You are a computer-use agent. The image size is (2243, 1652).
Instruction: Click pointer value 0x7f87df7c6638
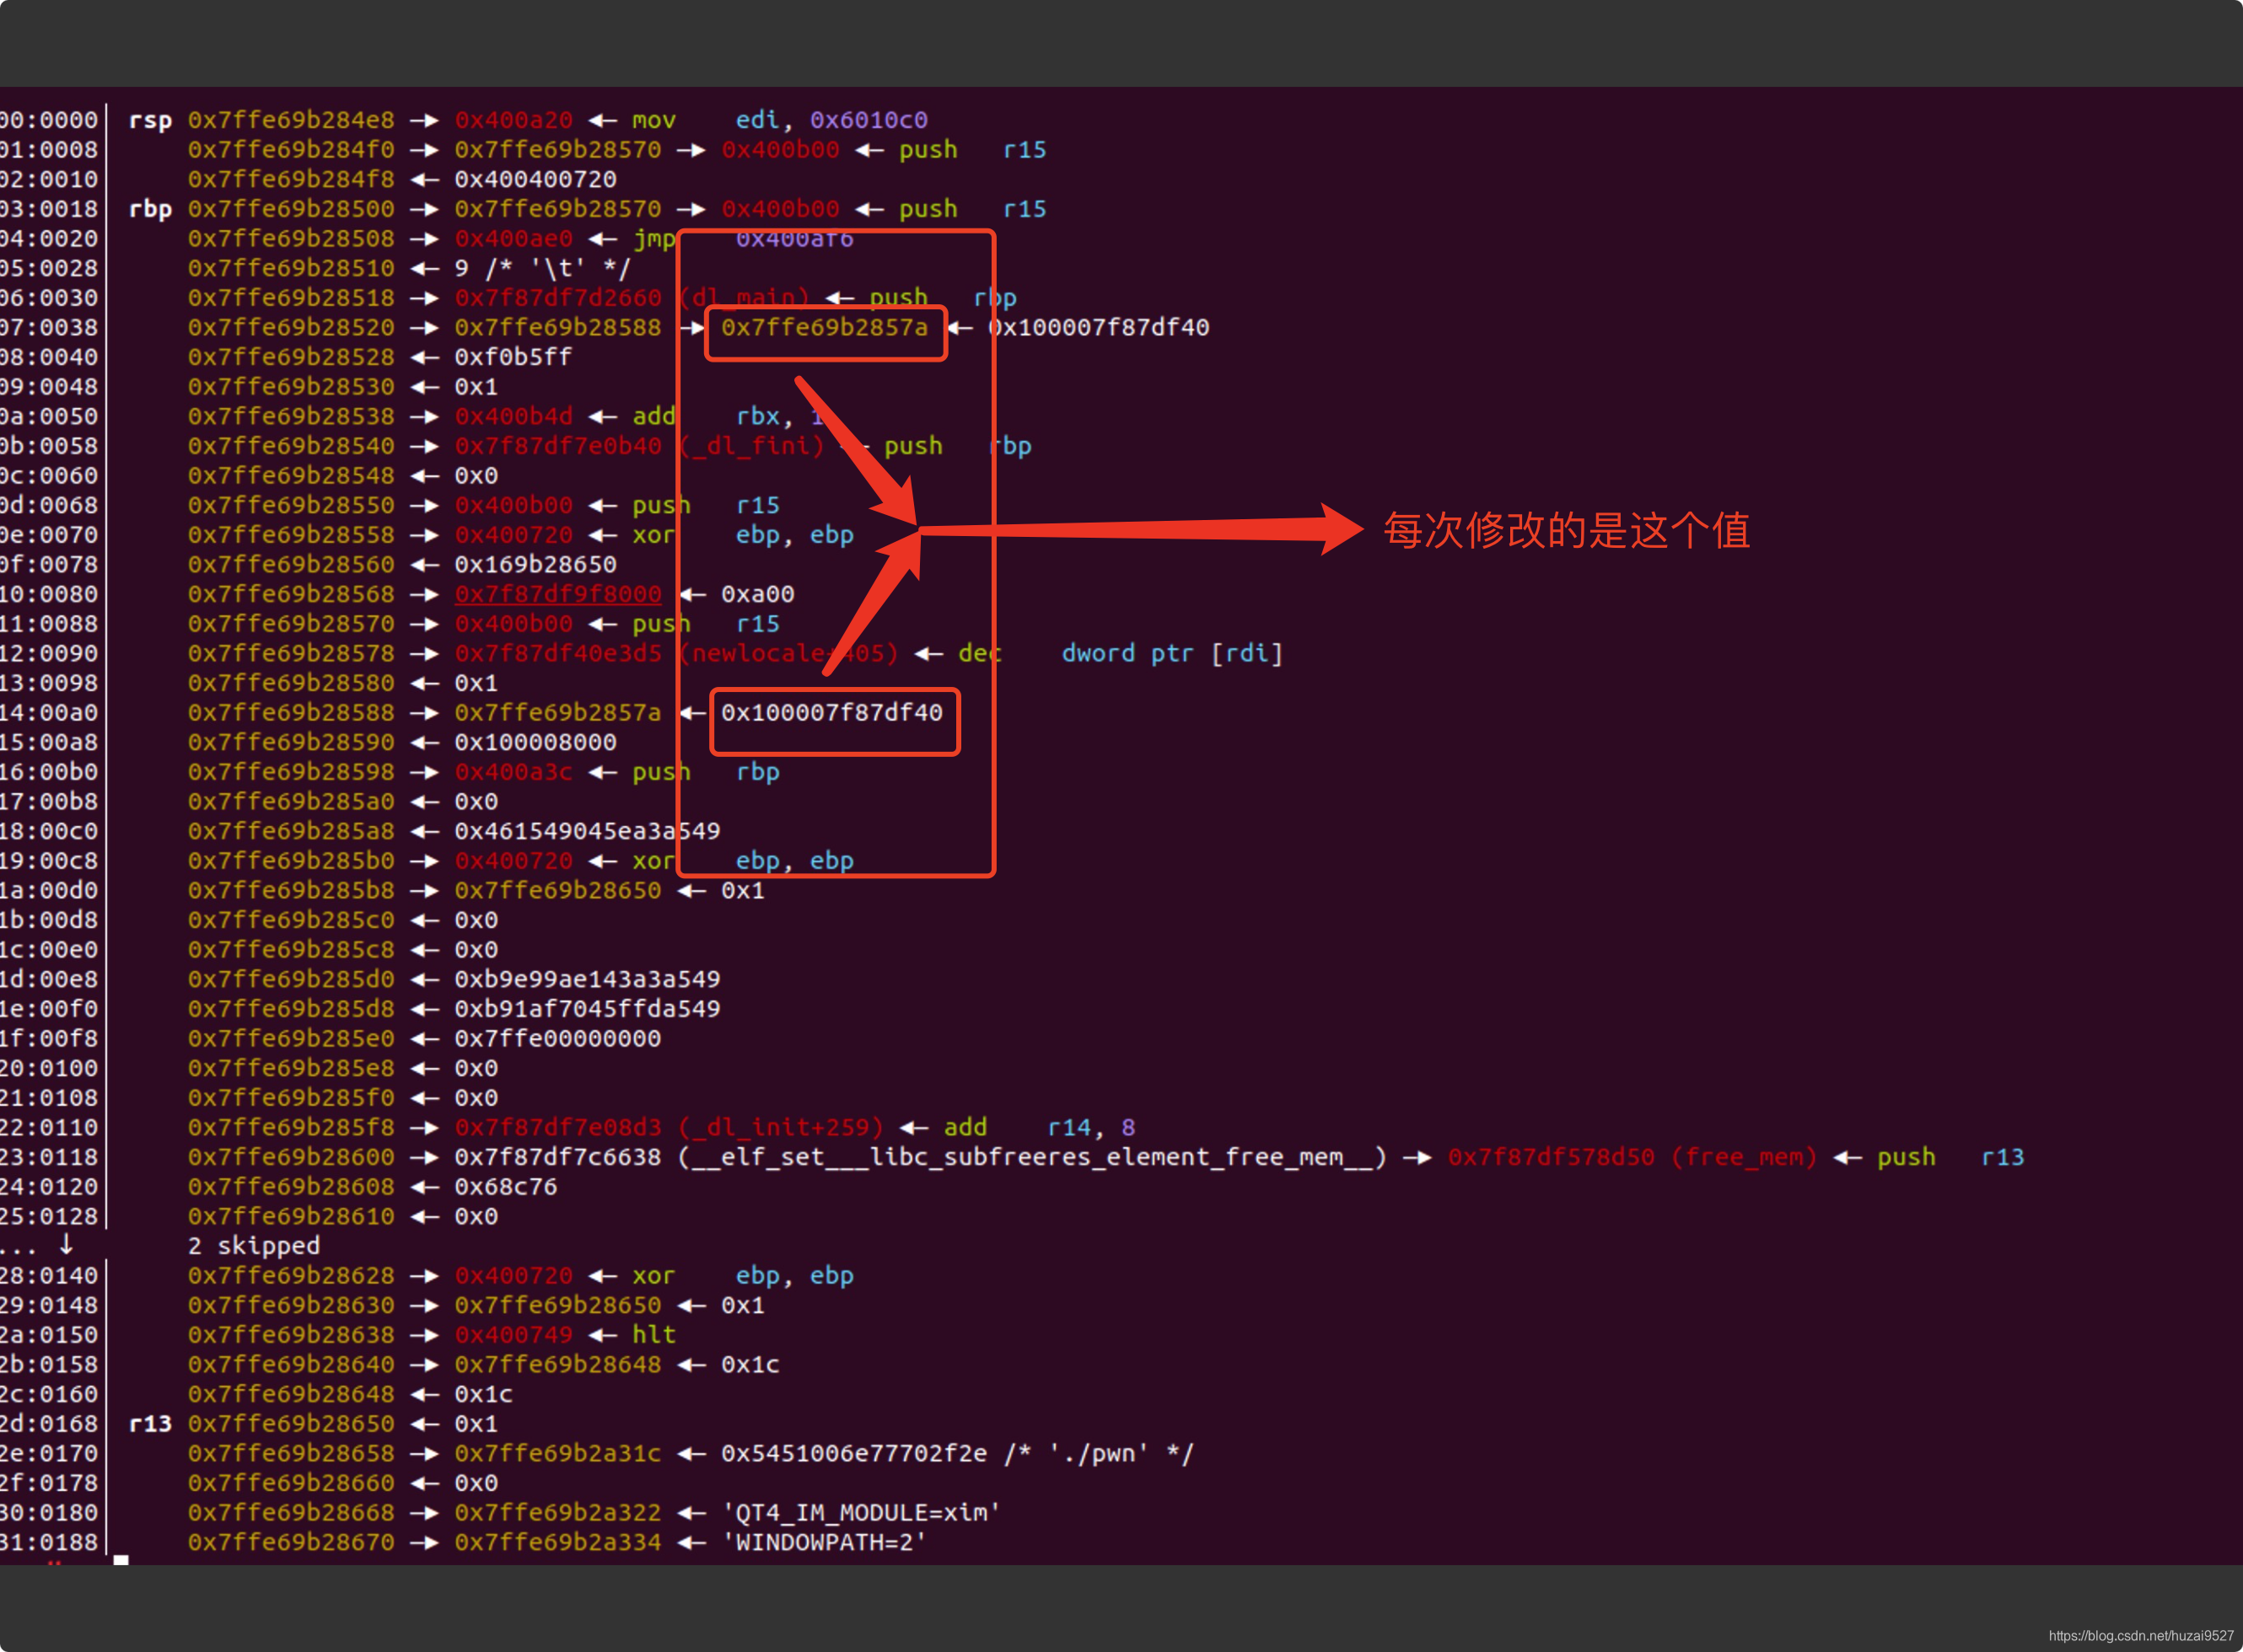557,1157
